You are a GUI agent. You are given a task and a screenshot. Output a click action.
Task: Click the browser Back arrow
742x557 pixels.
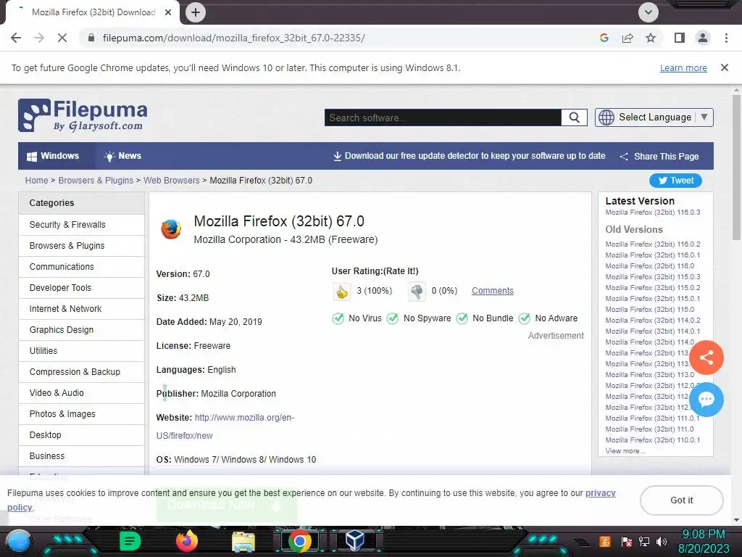pos(16,38)
